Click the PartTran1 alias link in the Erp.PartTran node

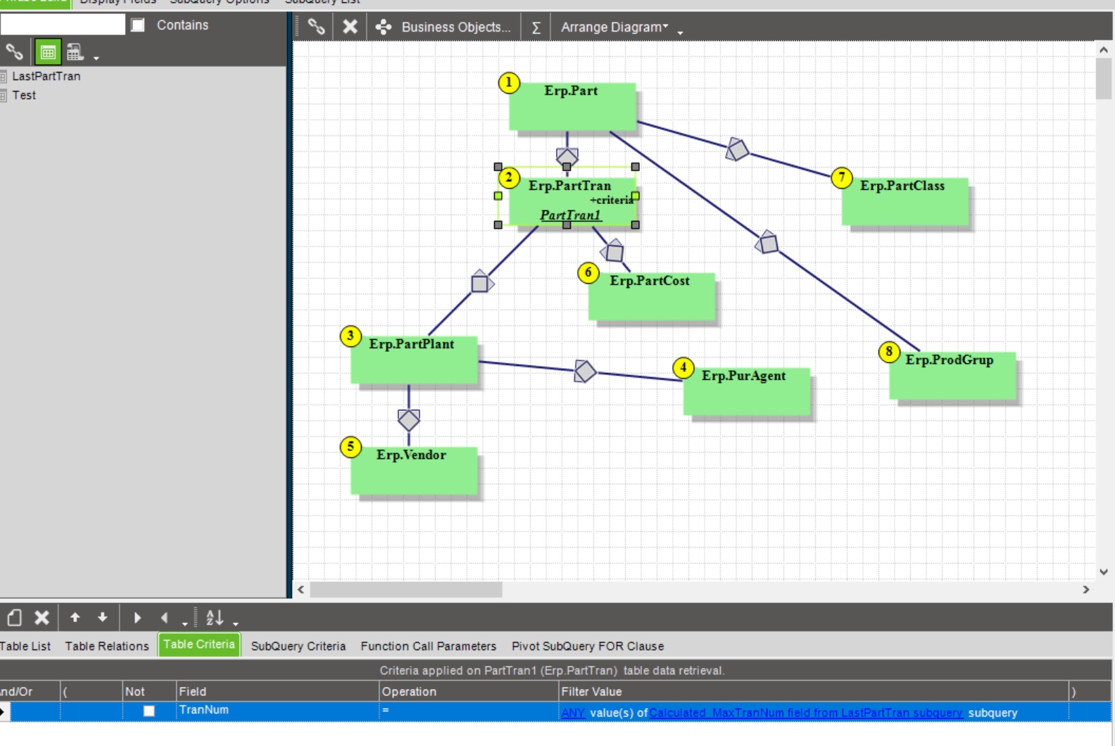571,215
